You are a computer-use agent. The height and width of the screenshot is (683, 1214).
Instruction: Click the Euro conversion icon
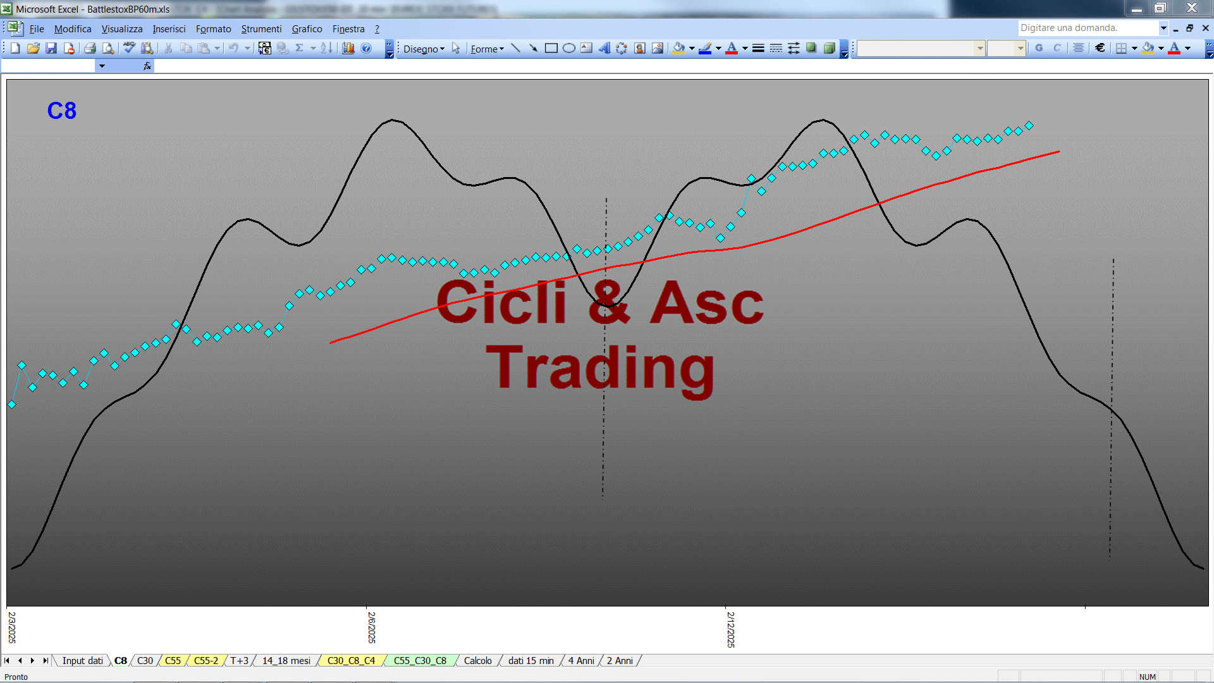tap(265, 48)
